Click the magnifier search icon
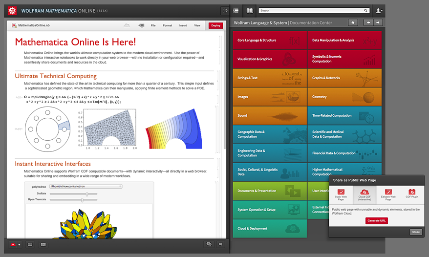Viewport: 429px width, 257px height. coord(365,11)
